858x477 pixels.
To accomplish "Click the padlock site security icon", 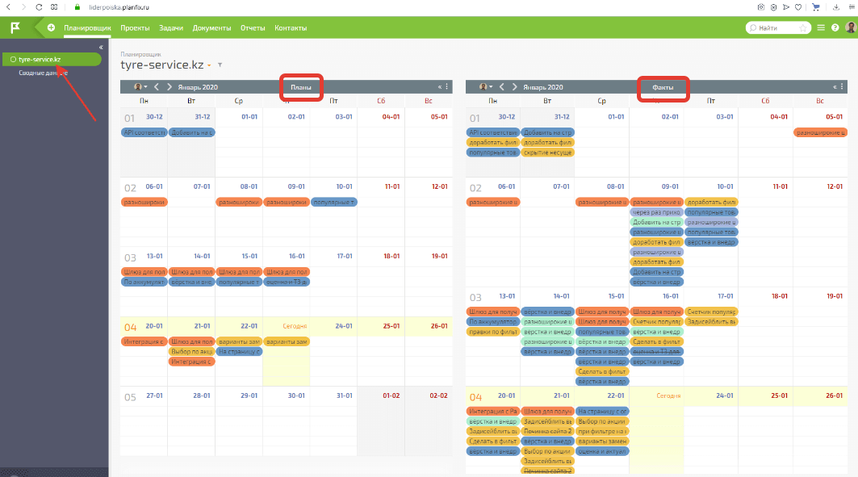I will tap(77, 7).
